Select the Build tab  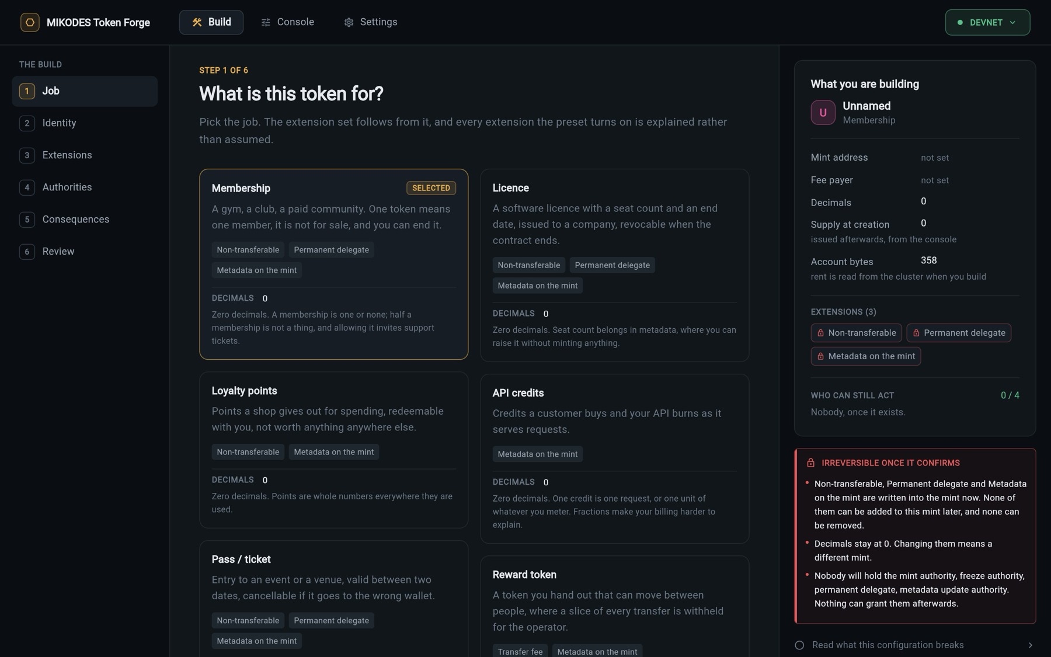pos(211,22)
